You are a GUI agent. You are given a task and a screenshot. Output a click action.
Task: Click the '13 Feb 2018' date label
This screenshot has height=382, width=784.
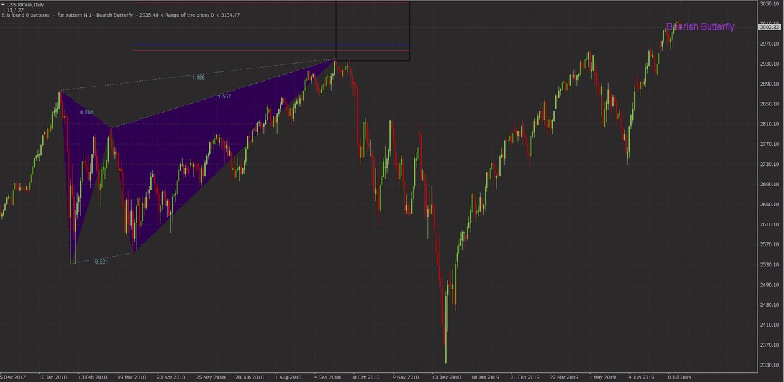coord(93,377)
